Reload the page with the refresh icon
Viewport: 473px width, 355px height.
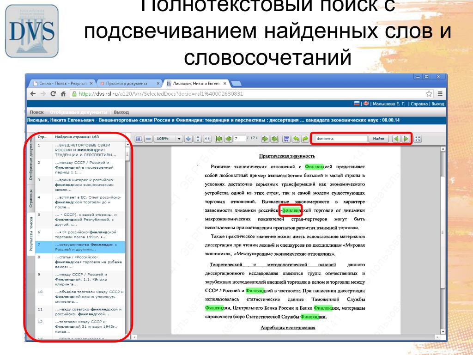click(x=53, y=94)
